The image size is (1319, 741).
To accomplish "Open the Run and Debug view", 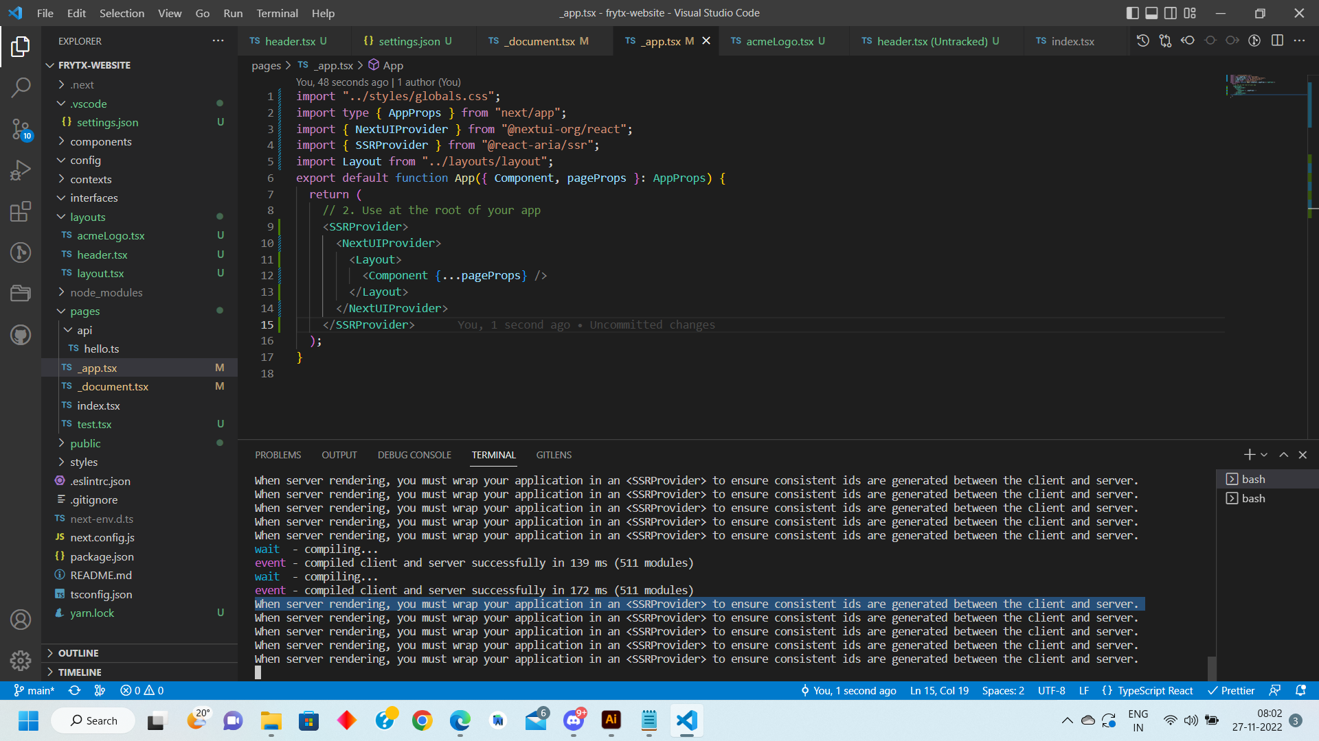I will click(21, 170).
